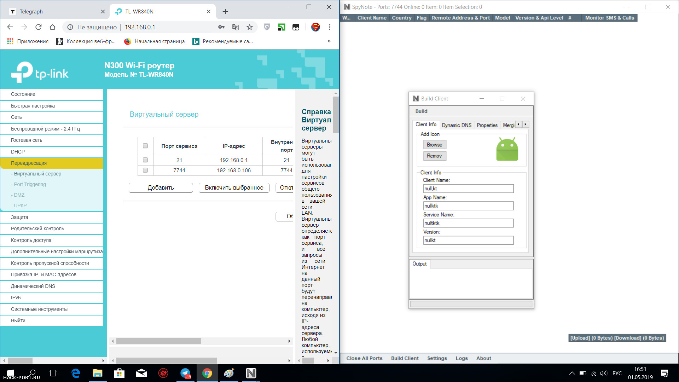Click Включить выбранное button
Image resolution: width=679 pixels, height=382 pixels.
pos(234,188)
